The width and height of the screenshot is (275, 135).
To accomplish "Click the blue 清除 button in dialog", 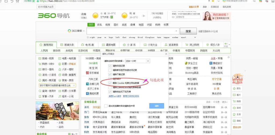I will 157,106.
